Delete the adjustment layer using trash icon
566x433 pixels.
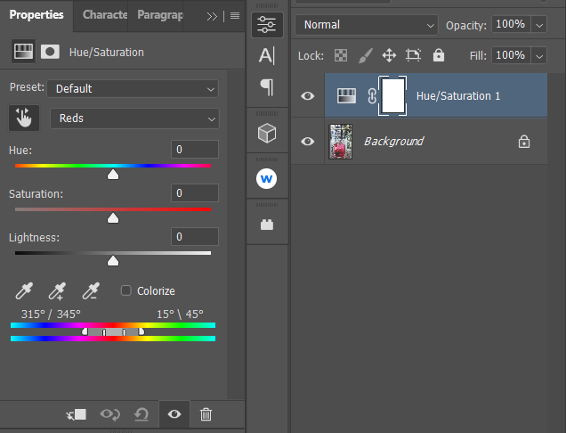(206, 414)
